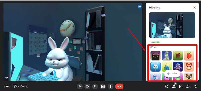Viewport: 201px width, 91px height.
Task: Click the effects preview thumbnail
Action: pyautogui.click(x=172, y=25)
